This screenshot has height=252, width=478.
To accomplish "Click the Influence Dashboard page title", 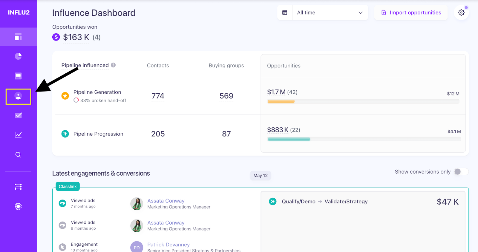I will [94, 13].
